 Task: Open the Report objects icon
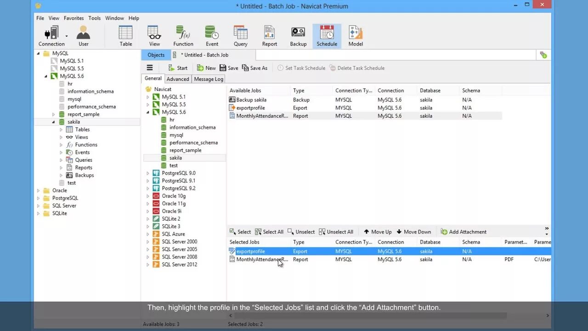click(x=269, y=36)
